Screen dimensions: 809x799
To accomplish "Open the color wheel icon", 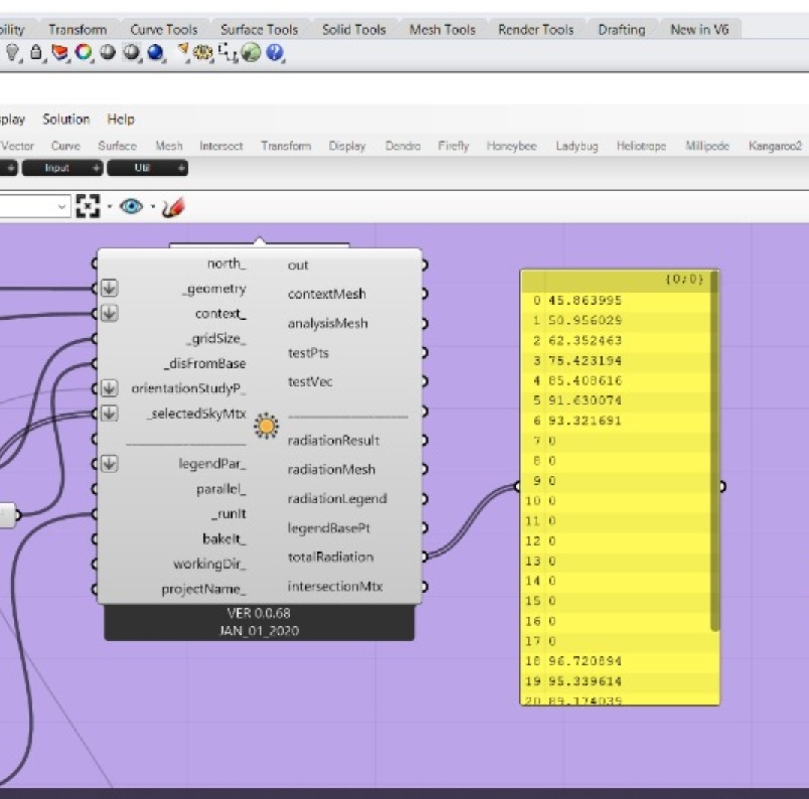I will (83, 52).
